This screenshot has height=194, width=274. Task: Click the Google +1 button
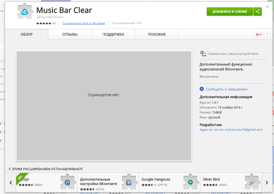259,35
